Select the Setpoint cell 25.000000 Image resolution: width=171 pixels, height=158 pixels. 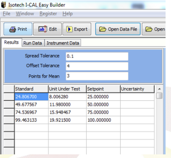(x=103, y=97)
